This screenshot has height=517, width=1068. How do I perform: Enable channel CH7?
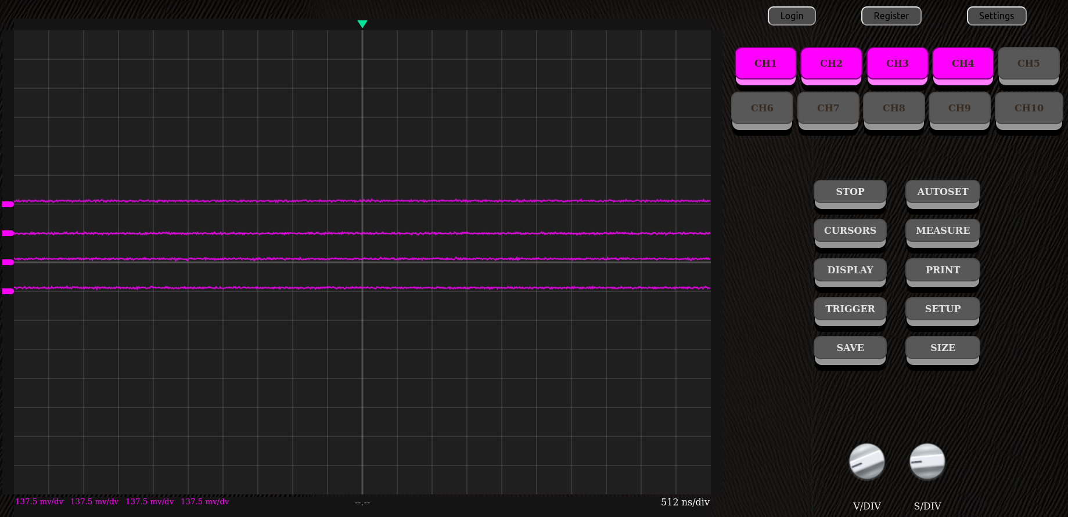point(828,108)
